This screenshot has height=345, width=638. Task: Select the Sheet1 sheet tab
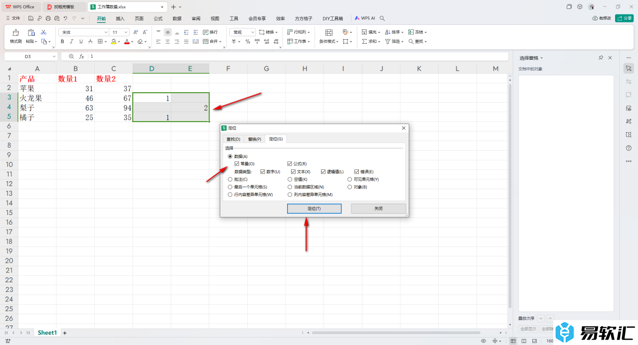pos(47,333)
